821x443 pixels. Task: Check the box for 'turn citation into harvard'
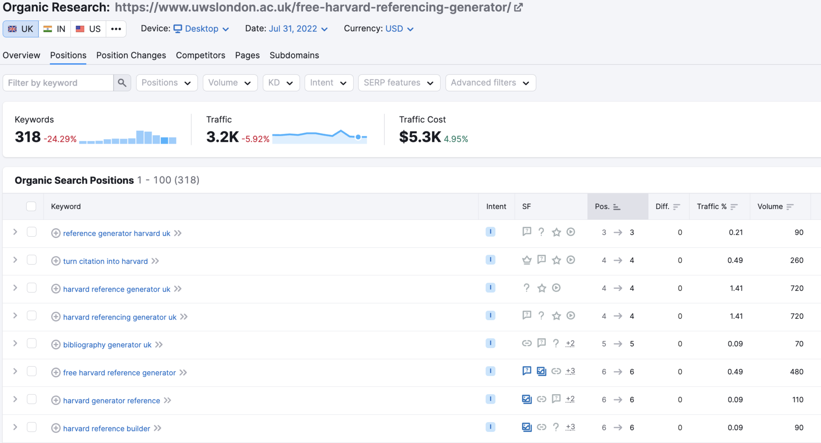click(32, 260)
